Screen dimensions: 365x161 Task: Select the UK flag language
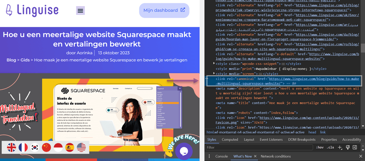(11, 147)
